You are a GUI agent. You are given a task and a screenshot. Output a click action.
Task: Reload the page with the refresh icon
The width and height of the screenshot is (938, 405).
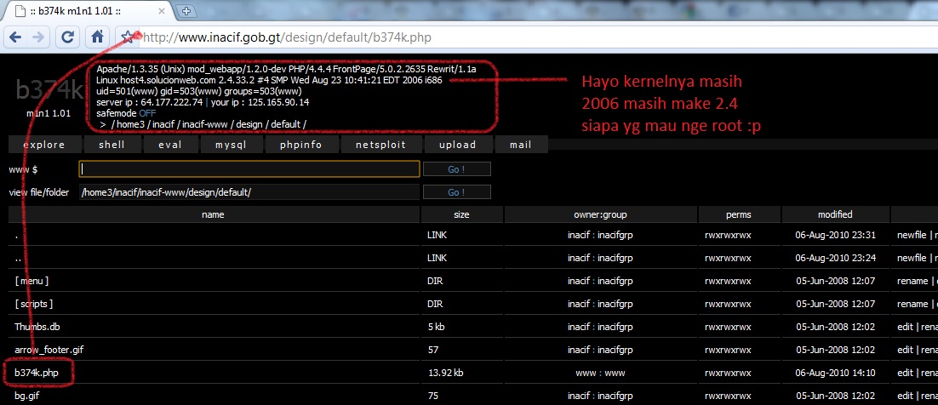[66, 37]
